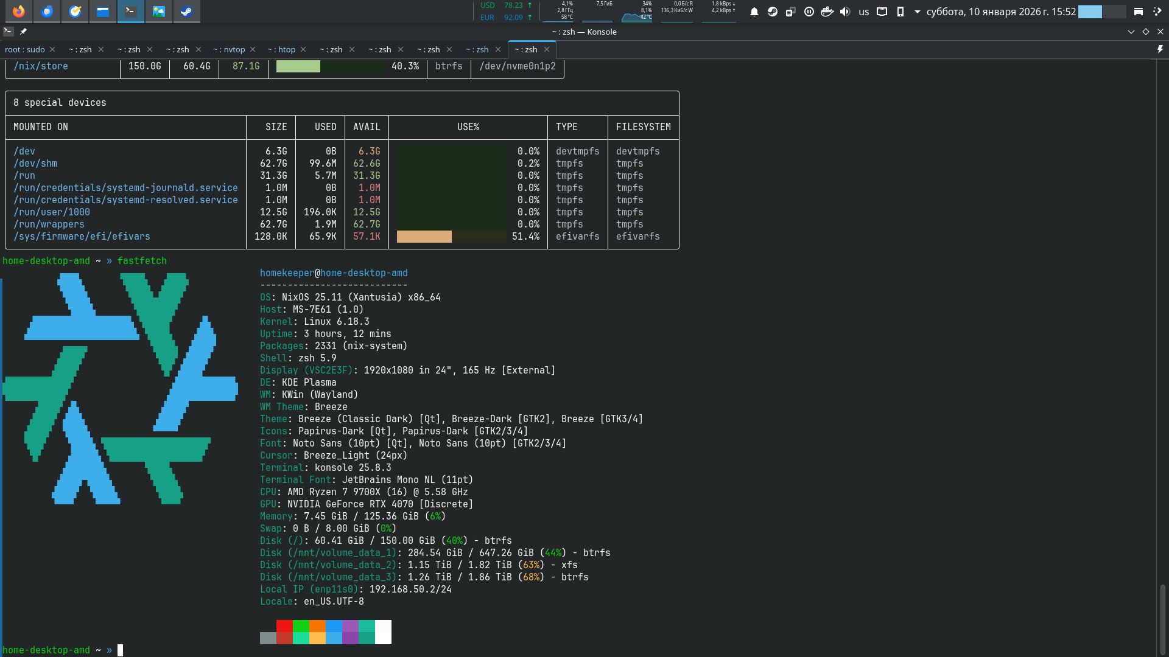1169x657 pixels.
Task: Open calendar from the date and time
Action: pyautogui.click(x=1001, y=12)
